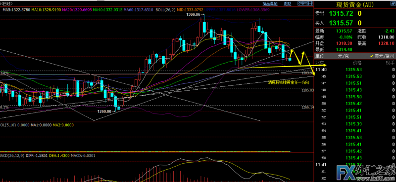Click the 现货黄金(AU) instrument title
The image size is (396, 182).
pyautogui.click(x=355, y=5)
